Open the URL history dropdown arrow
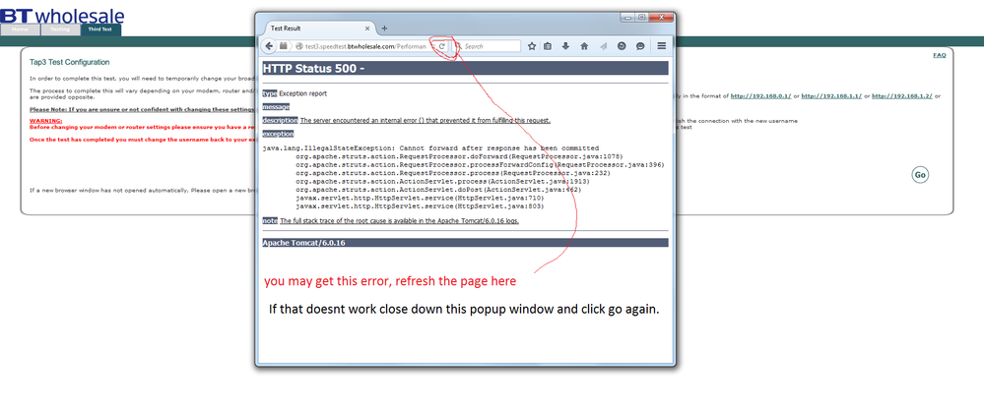984x407 pixels. pos(431,46)
